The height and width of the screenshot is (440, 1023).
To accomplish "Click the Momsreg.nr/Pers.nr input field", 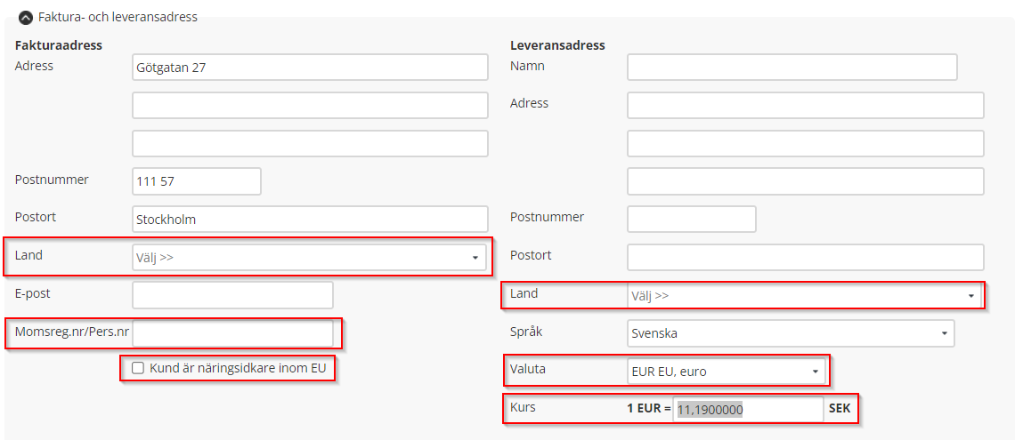I will pos(232,333).
